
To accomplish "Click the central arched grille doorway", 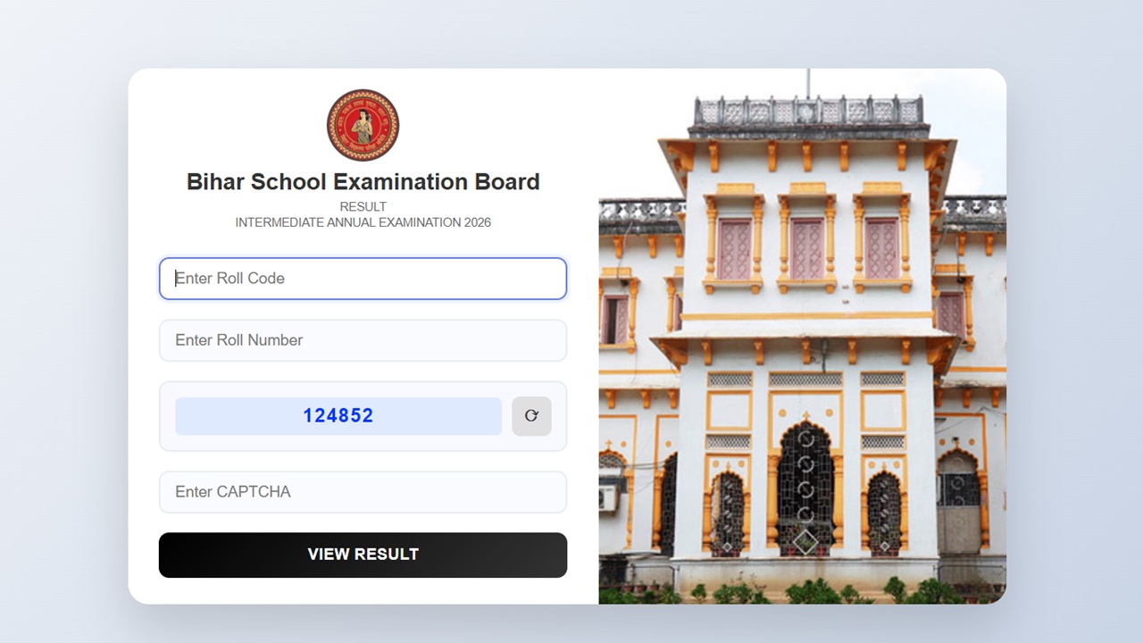I will (805, 489).
